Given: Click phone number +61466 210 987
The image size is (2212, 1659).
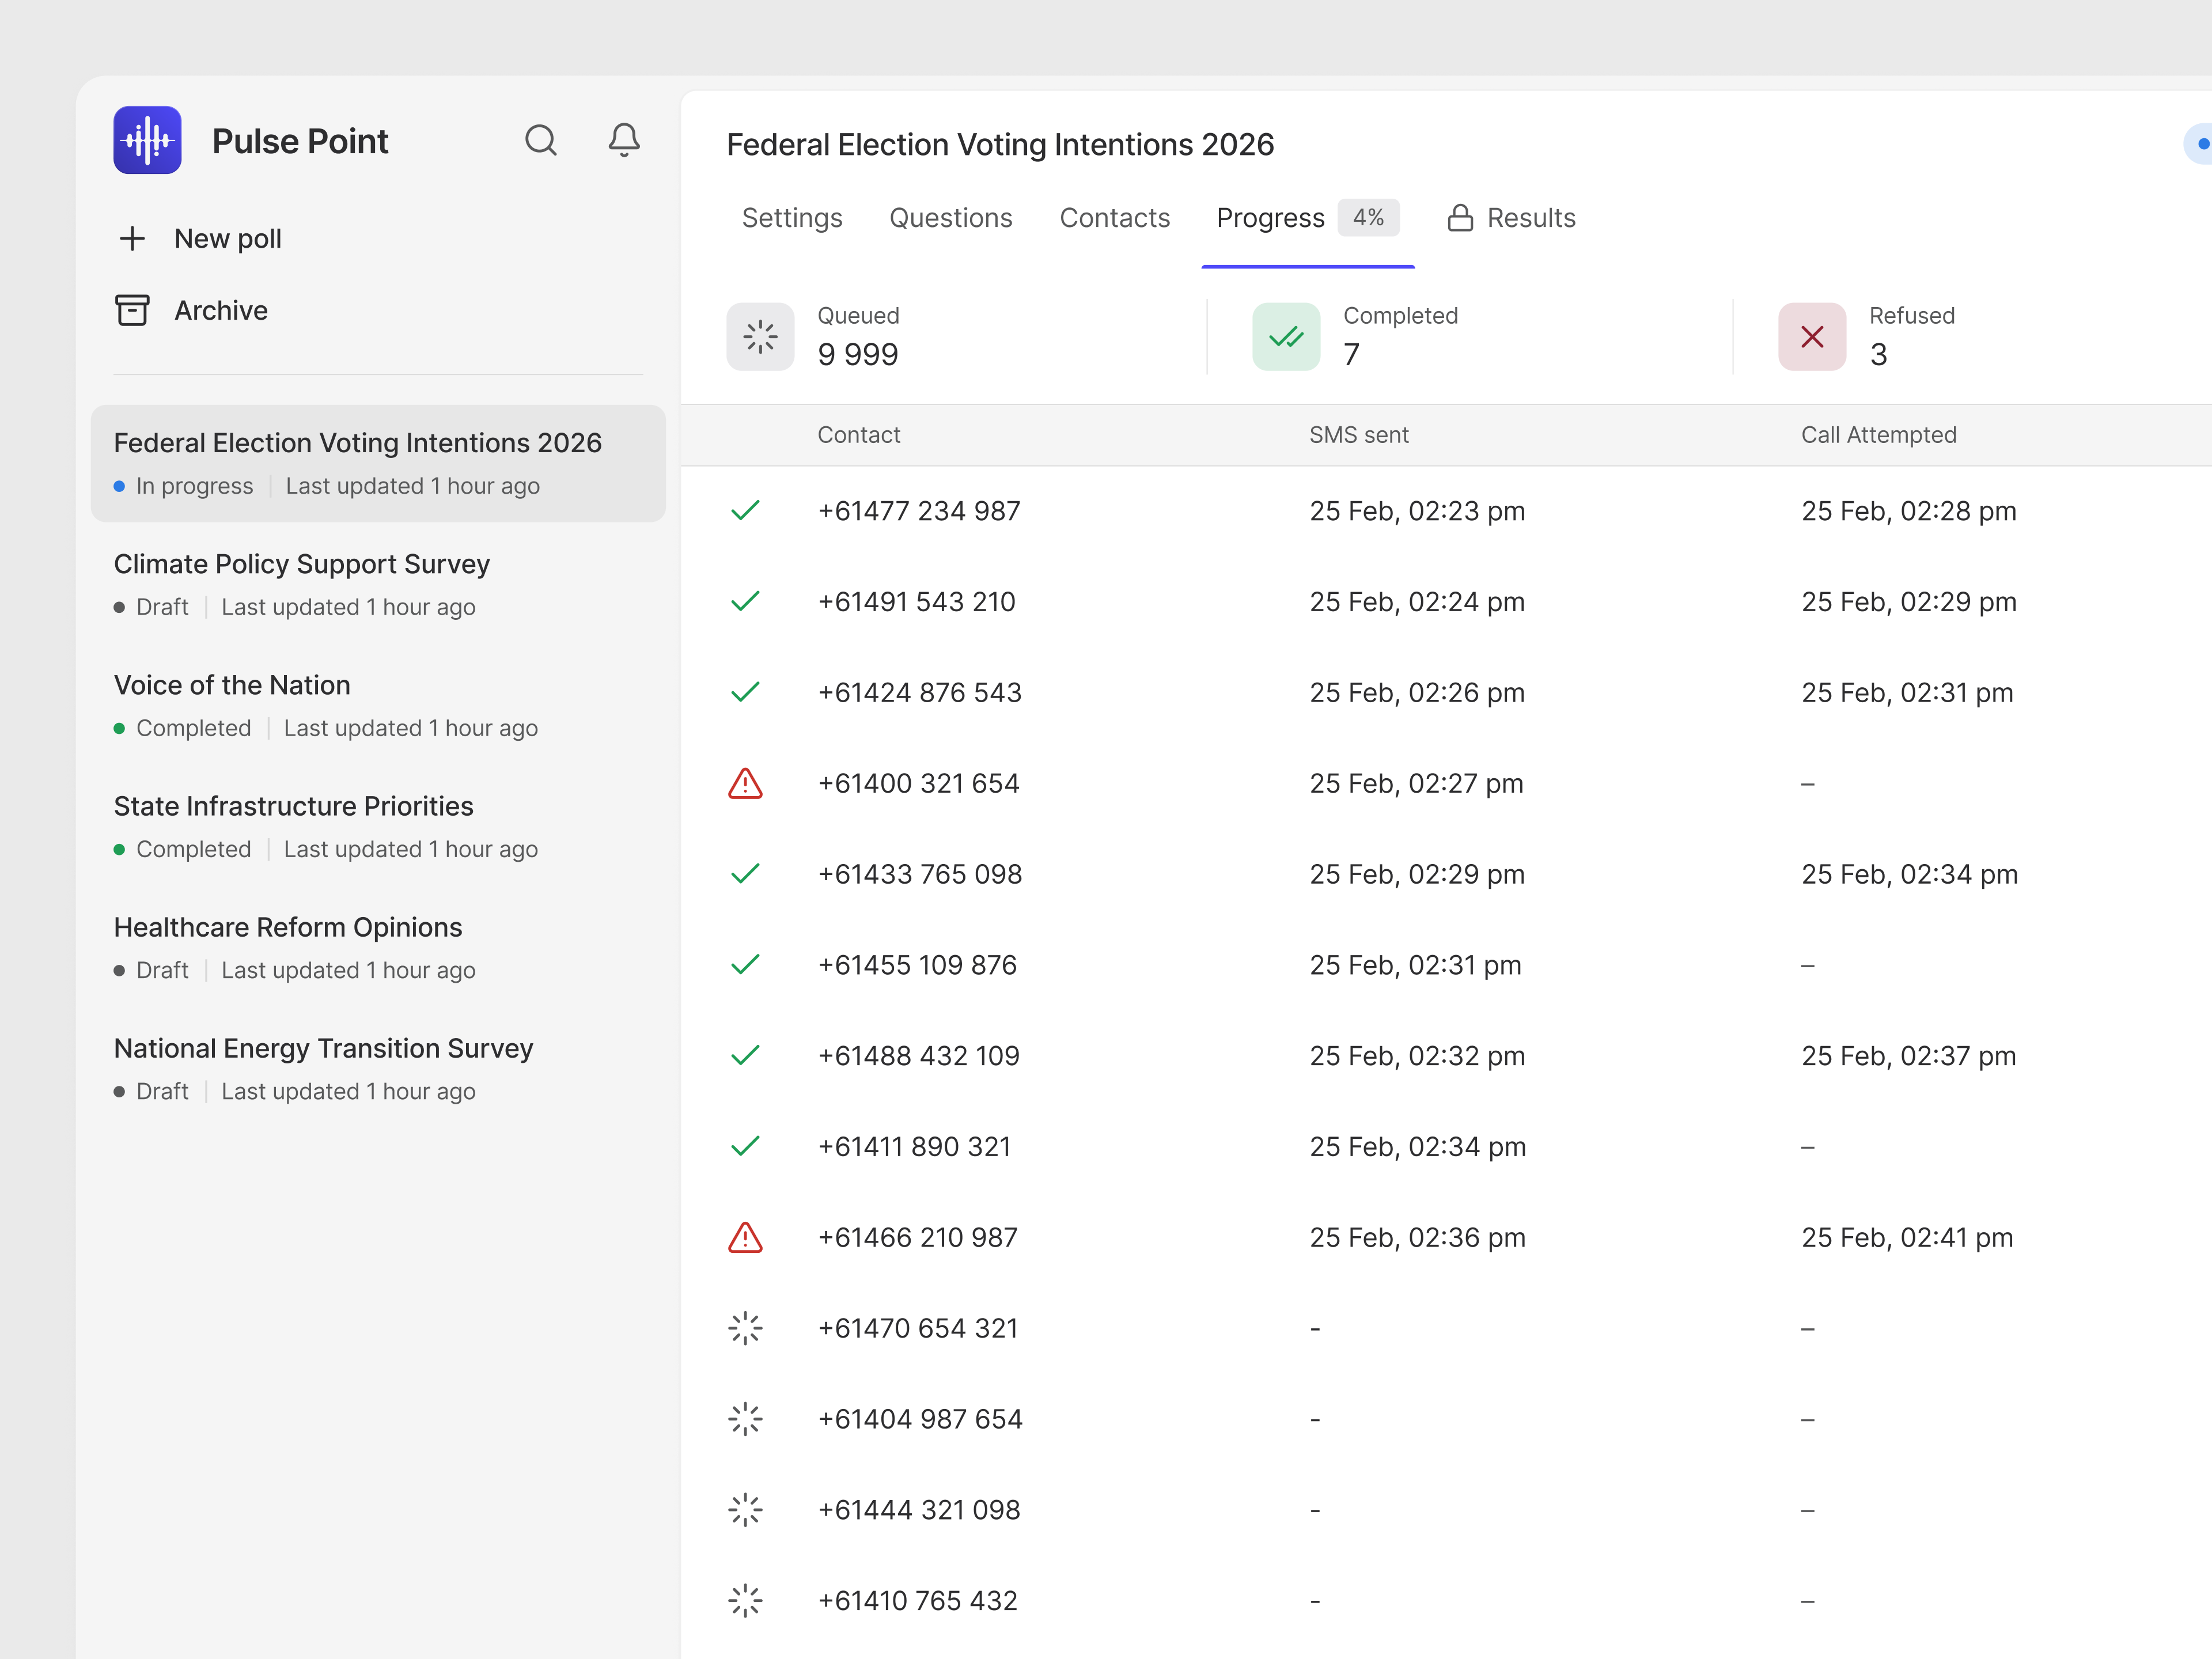Looking at the screenshot, I should point(918,1238).
